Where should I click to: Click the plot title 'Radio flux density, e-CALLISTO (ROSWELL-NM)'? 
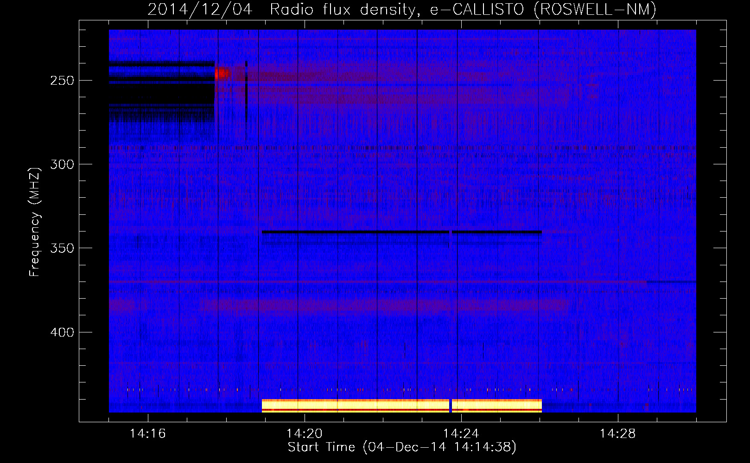pos(463,9)
